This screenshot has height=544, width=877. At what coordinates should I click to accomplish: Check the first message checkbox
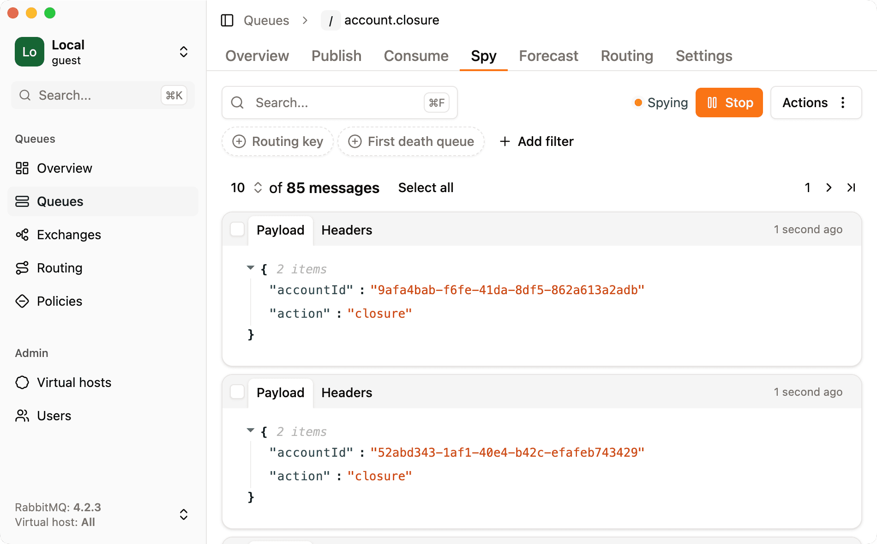click(x=237, y=230)
